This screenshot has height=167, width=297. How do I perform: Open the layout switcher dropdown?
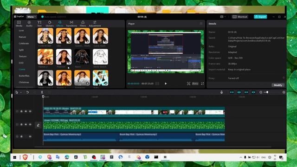tap(223, 17)
